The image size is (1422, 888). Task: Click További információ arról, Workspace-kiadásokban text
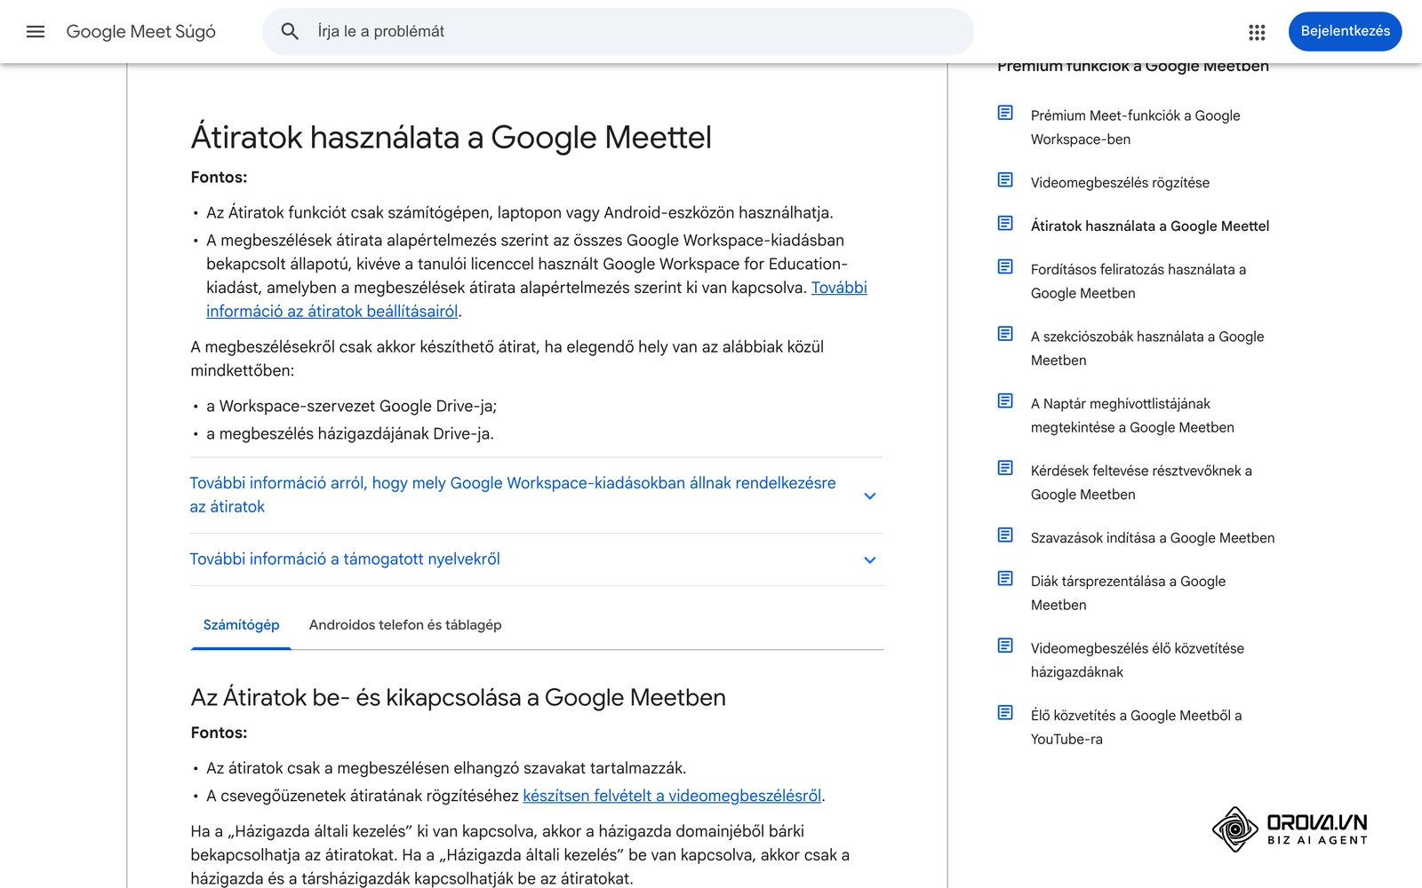pos(513,495)
